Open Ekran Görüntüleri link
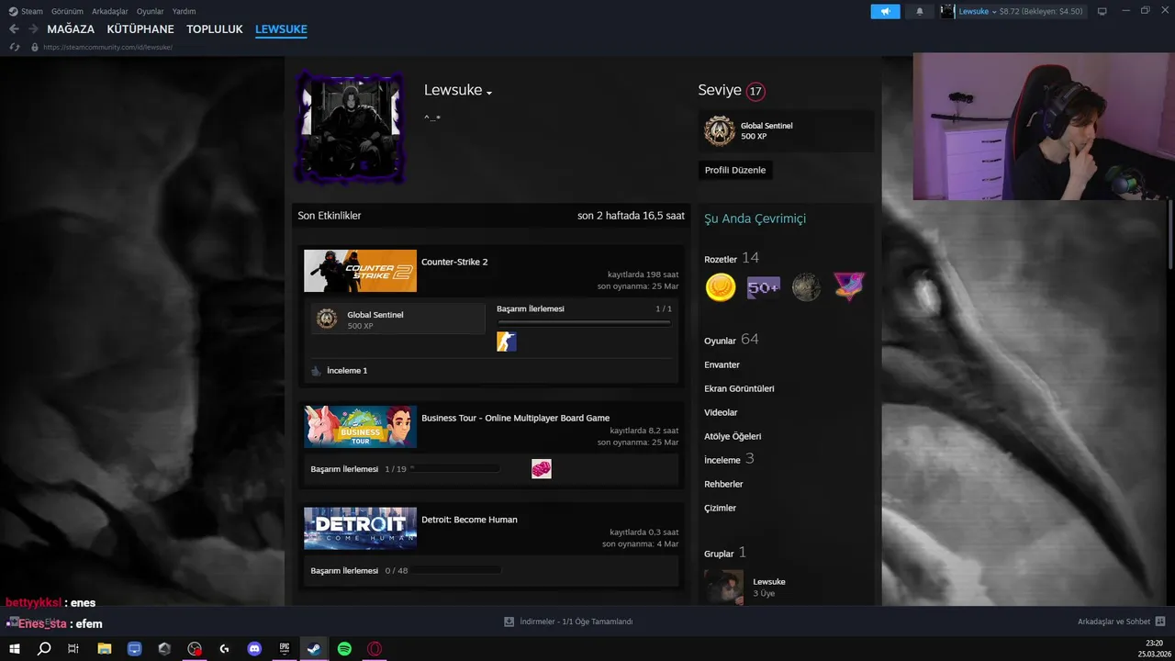Screen dimensions: 1175x661 [739, 388]
